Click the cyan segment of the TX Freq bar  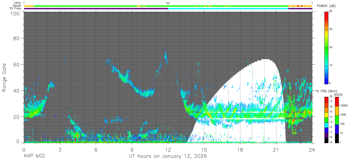(228, 9)
